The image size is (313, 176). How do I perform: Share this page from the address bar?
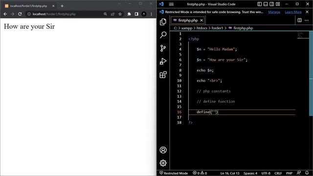pos(112,14)
